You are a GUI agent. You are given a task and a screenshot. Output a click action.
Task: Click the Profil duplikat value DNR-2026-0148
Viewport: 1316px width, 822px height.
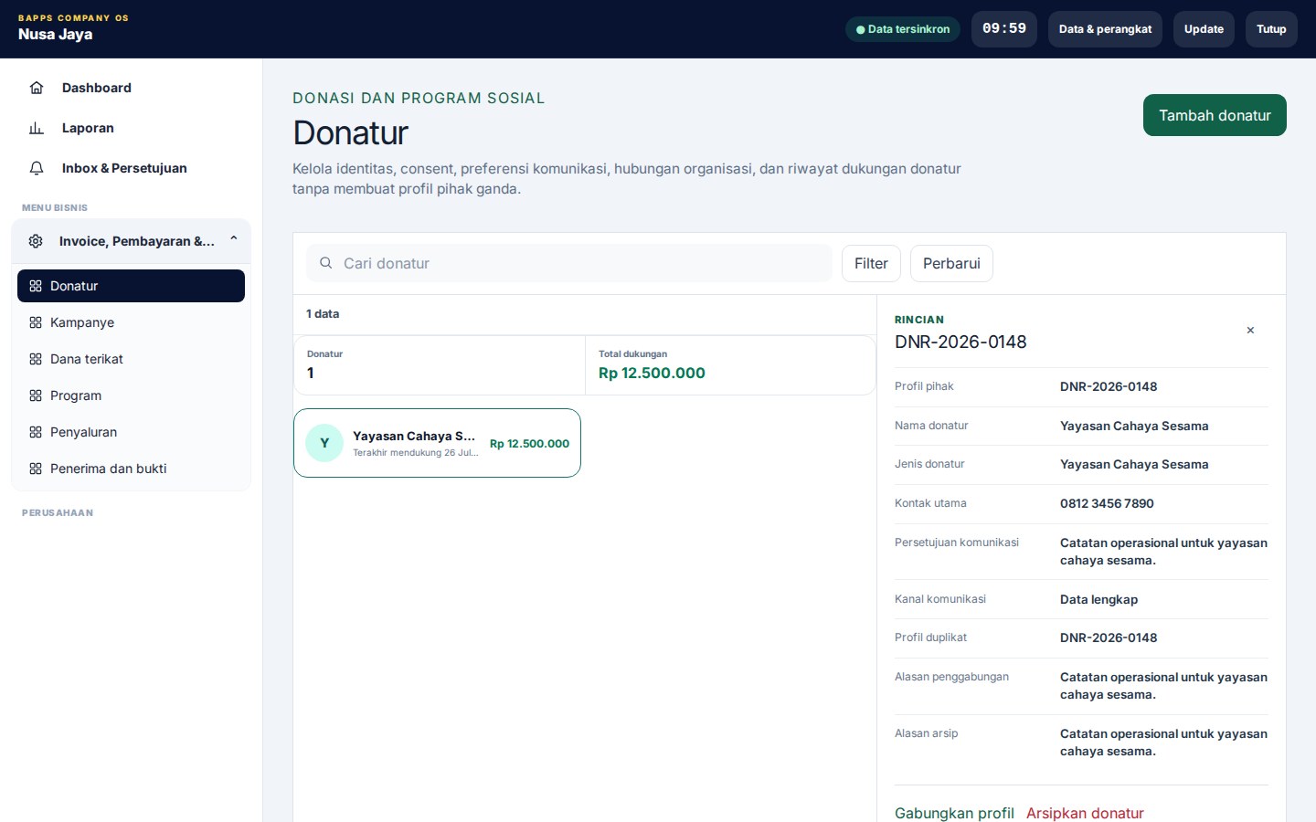pos(1109,638)
